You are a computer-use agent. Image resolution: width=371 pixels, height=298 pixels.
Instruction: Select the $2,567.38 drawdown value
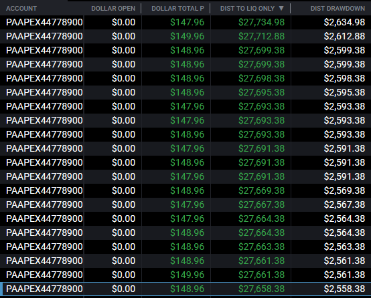click(x=344, y=204)
